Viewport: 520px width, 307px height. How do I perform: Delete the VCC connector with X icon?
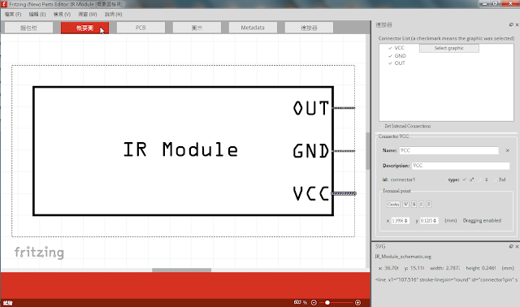(507, 150)
